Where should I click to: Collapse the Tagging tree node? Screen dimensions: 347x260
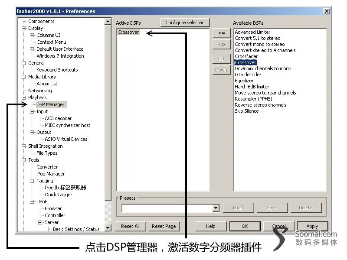click(32, 181)
